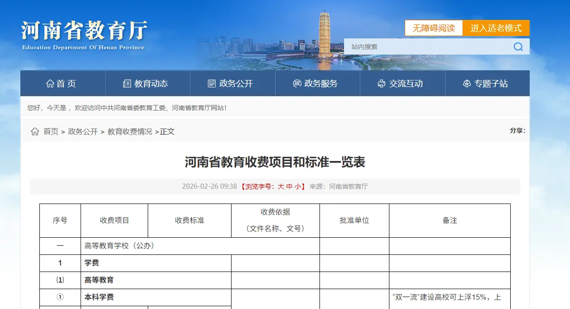570x309 pixels.
Task: Switch to 进入适老模式 elderly mode
Action: pos(496,28)
